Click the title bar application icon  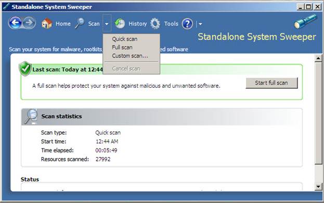pos(6,7)
